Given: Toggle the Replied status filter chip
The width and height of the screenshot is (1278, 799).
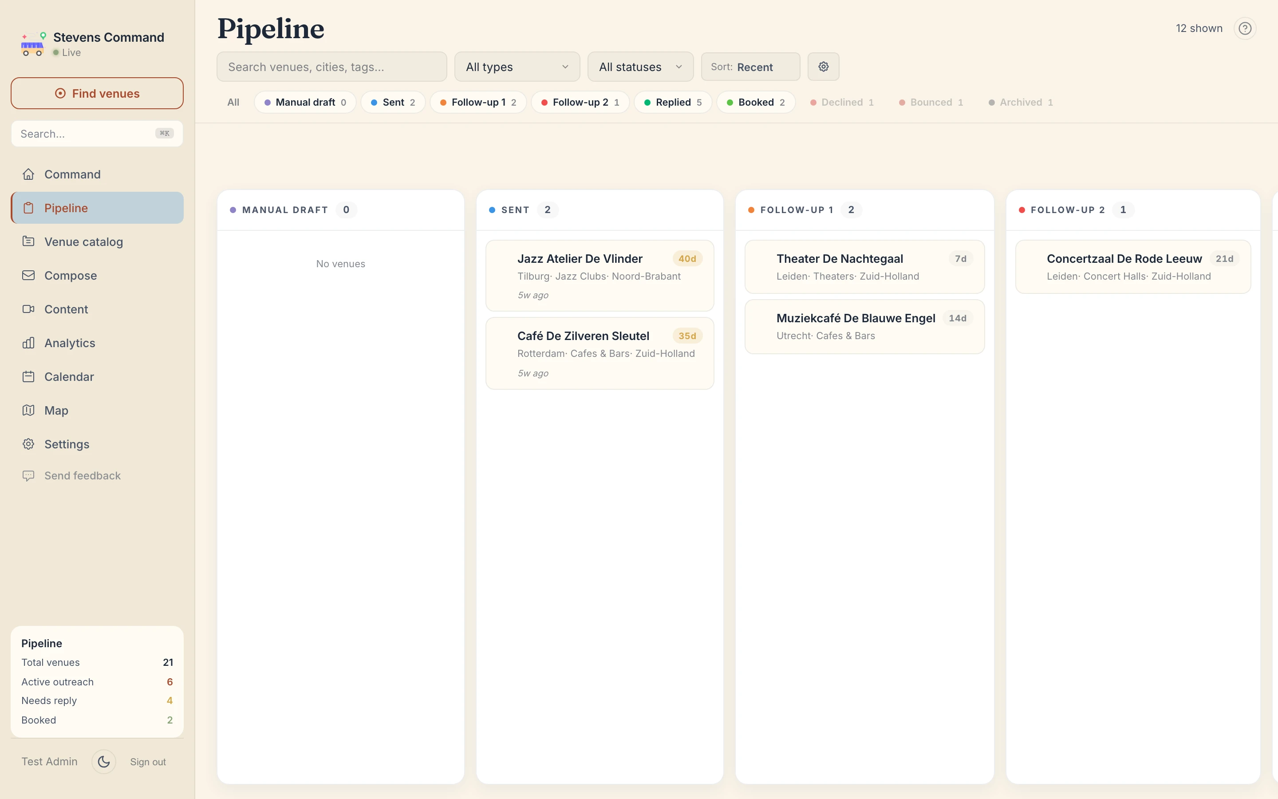Looking at the screenshot, I should 672,103.
